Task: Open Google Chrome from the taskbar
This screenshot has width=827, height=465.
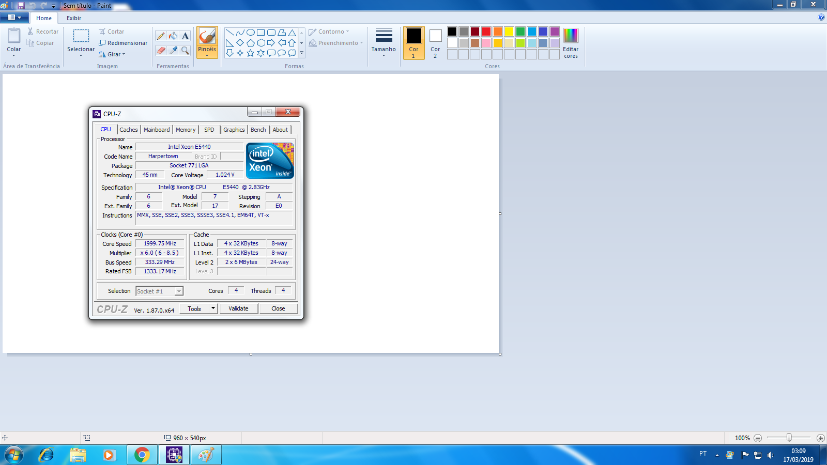Action: (142, 455)
